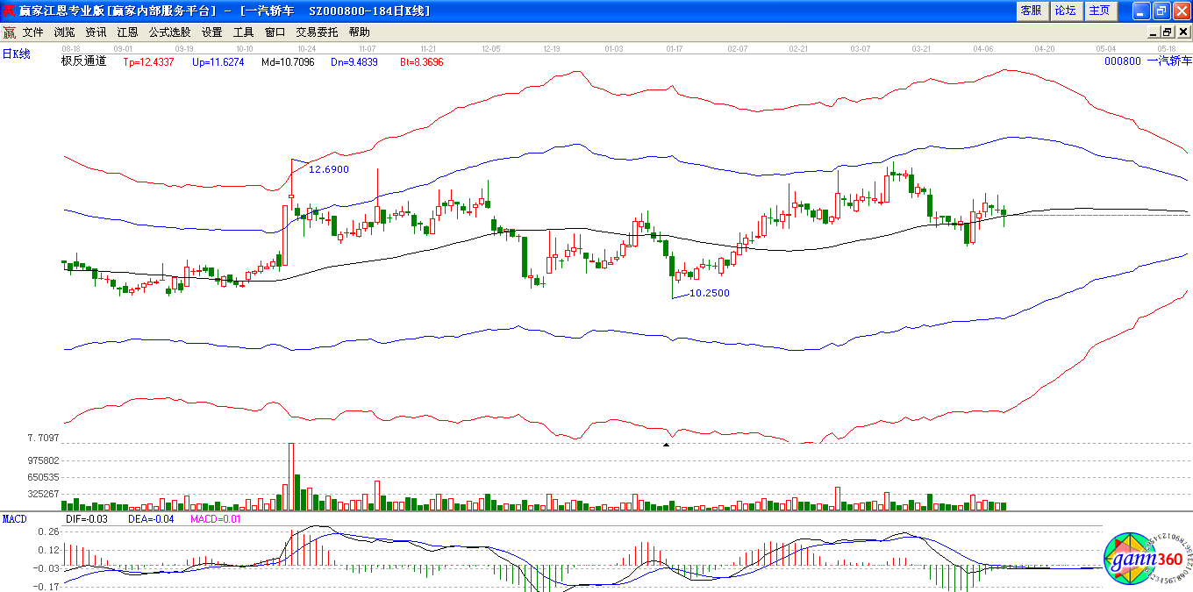The height and width of the screenshot is (592, 1193).
Task: Click the 04-06 date on time axis
Action: (982, 48)
